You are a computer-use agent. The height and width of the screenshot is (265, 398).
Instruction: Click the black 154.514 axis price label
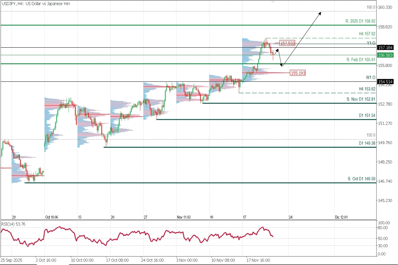tap(387, 81)
